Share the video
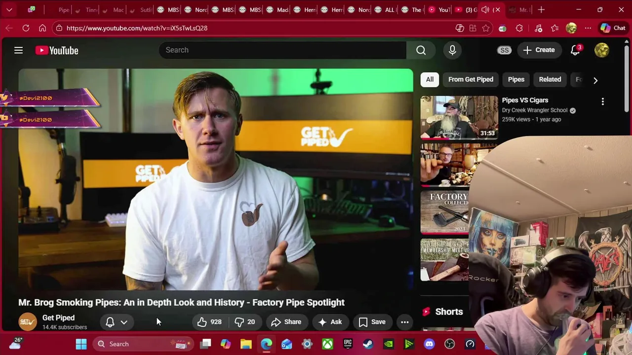The image size is (632, 355). tap(286, 322)
